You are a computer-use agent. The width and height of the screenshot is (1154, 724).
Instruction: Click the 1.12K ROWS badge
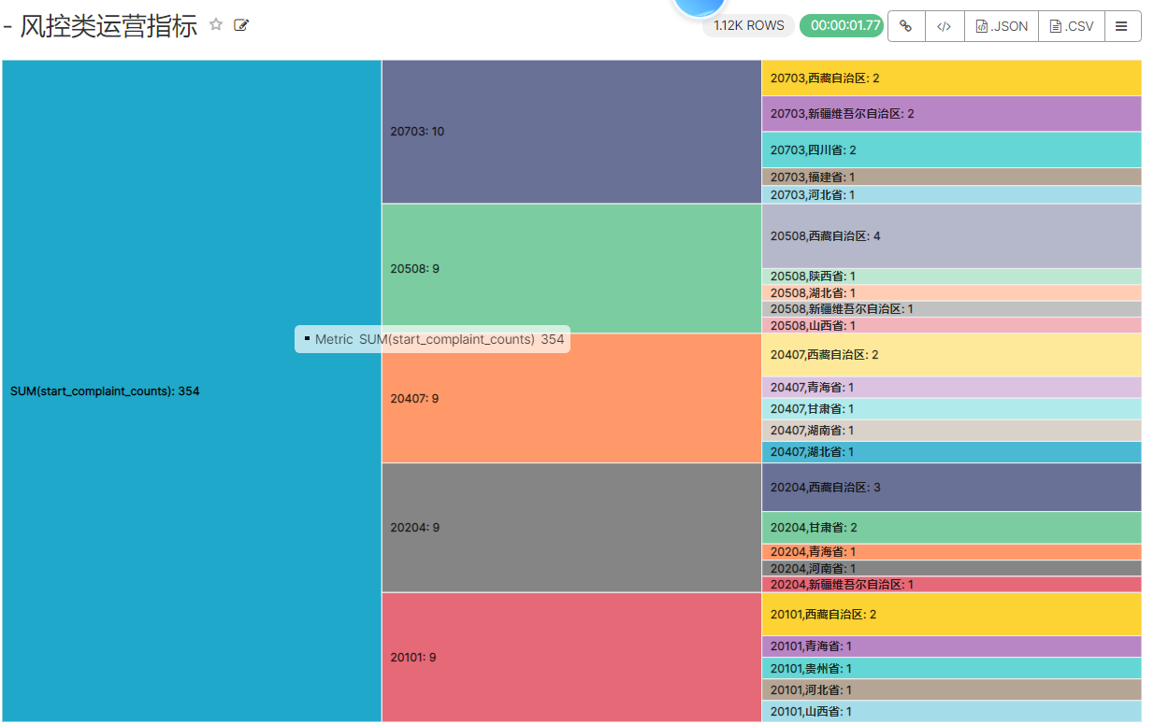point(748,26)
